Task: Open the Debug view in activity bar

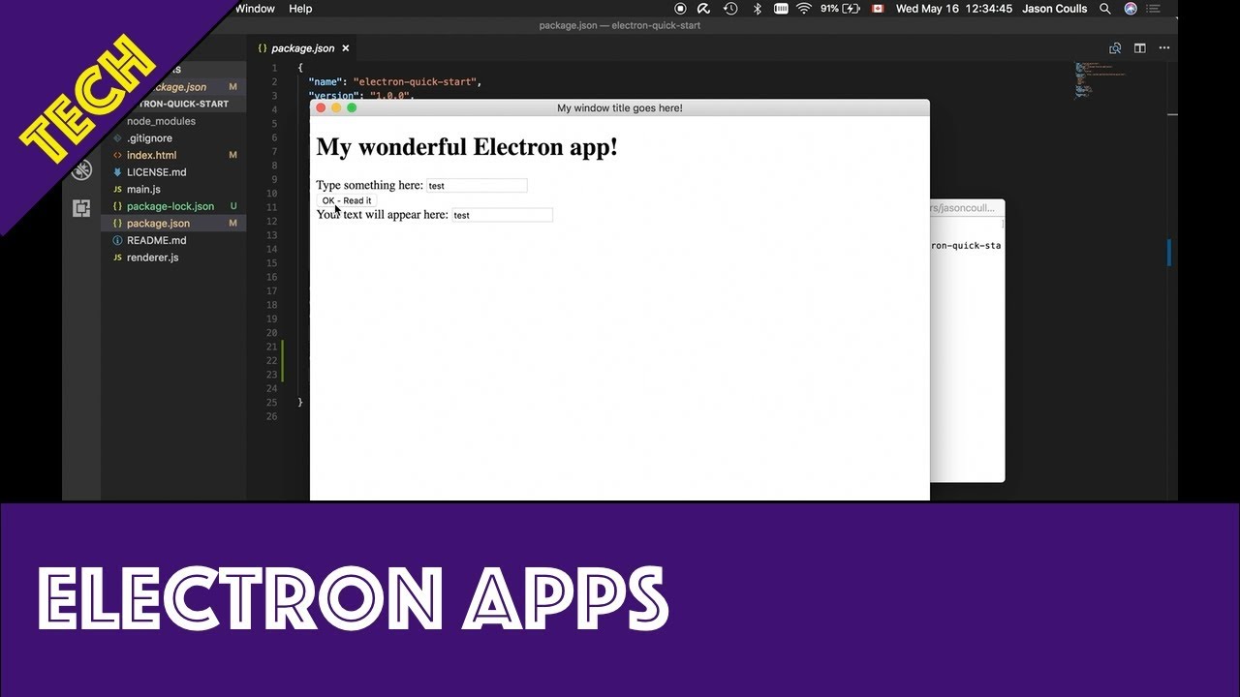Action: click(81, 171)
